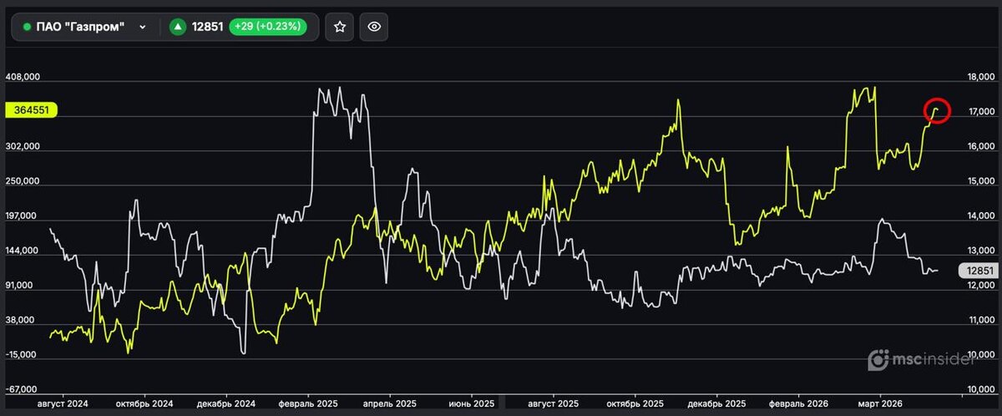Select октябрь 2024 on the time axis
Viewport: 1002px width, 416px height.
click(145, 403)
